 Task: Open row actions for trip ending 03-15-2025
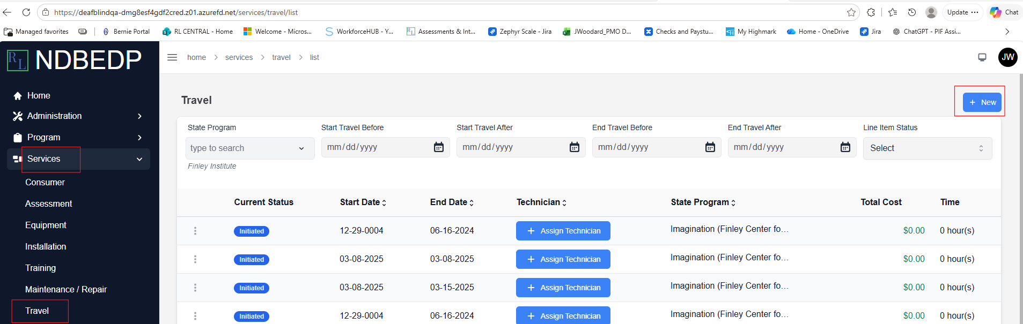click(x=195, y=288)
